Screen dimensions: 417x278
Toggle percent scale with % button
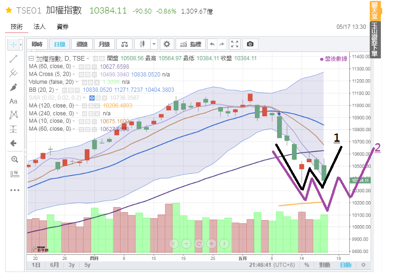pos(307,265)
